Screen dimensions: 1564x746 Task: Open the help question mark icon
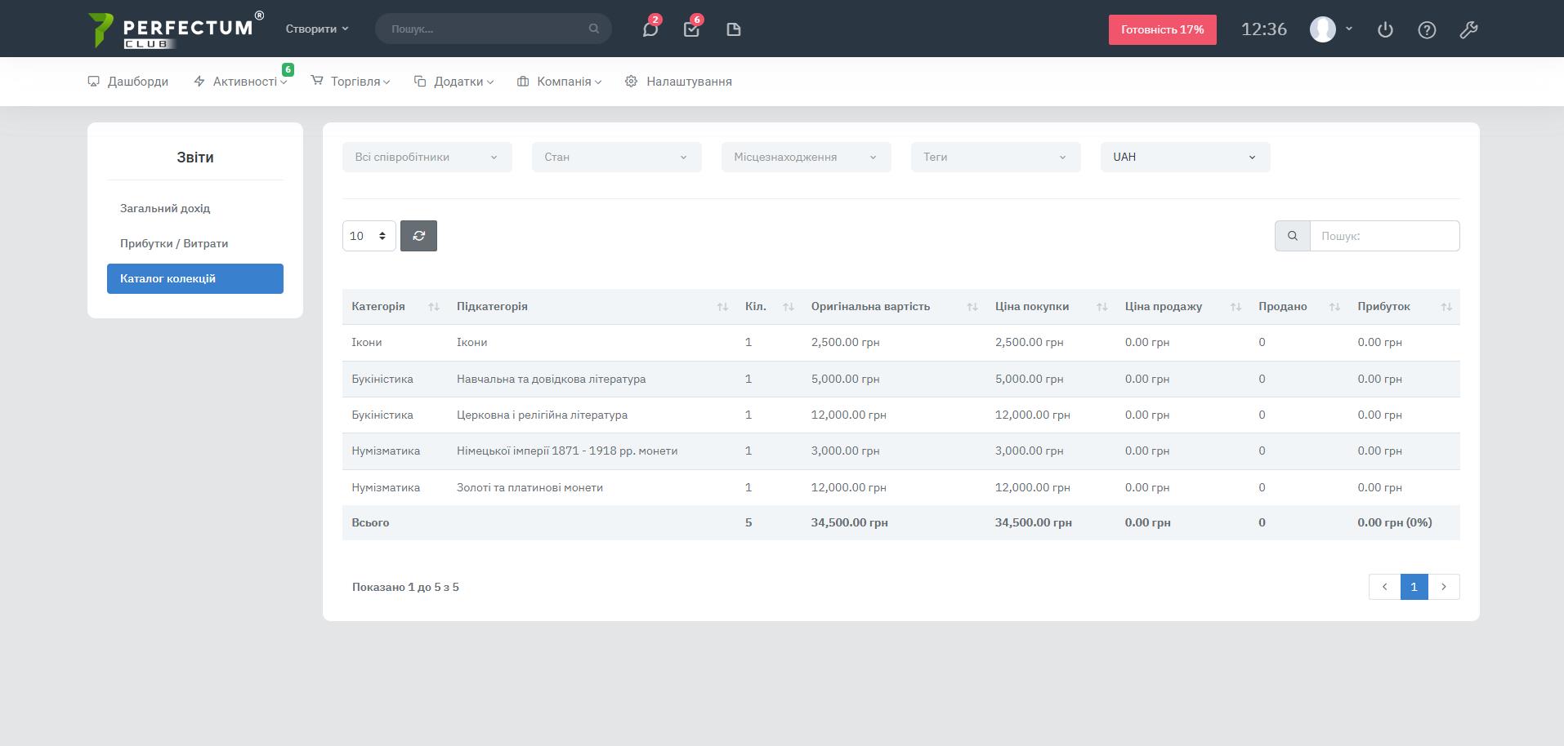[x=1427, y=30]
